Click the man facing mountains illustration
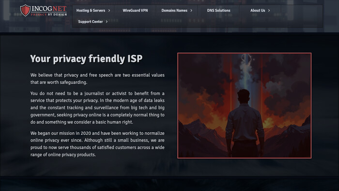Image resolution: width=339 pixels, height=191 pixels. tap(244, 106)
